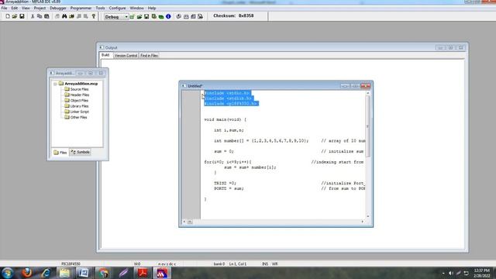Image resolution: width=496 pixels, height=279 pixels.
Task: Click the Build All toolbar icon
Action: tap(193, 16)
